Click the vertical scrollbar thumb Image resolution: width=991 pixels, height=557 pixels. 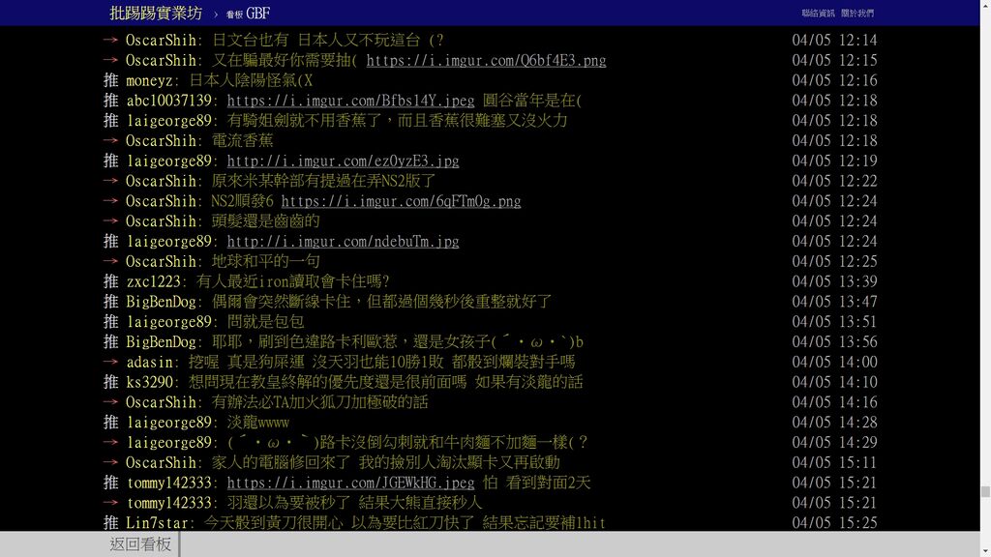tap(984, 491)
